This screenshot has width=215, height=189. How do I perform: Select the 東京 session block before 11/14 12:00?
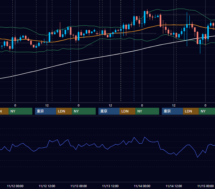172,111
